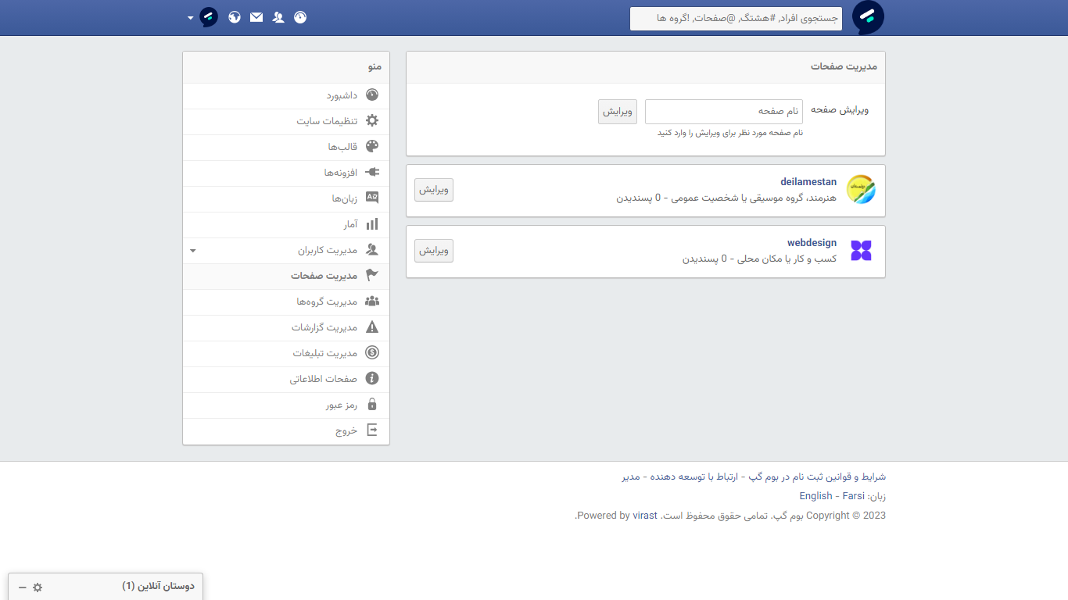This screenshot has height=600, width=1068.
Task: Click the خروج exit icon
Action: click(x=372, y=430)
